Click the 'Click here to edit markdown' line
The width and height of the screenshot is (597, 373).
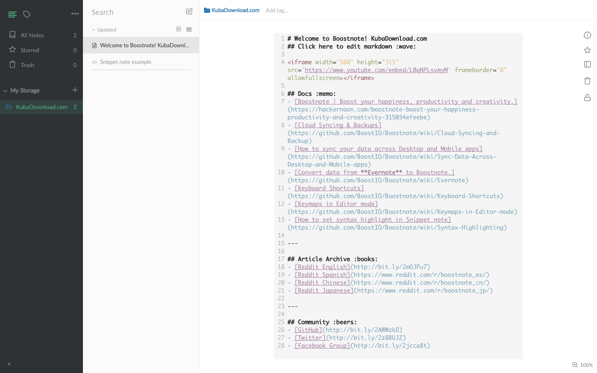(x=352, y=46)
